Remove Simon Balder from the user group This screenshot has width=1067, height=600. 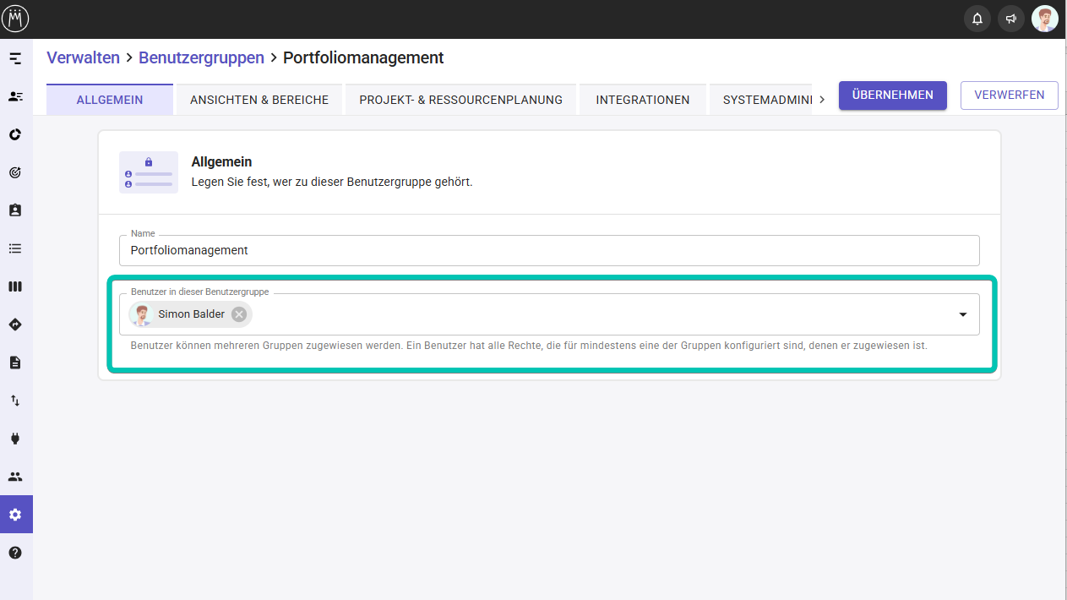[239, 314]
